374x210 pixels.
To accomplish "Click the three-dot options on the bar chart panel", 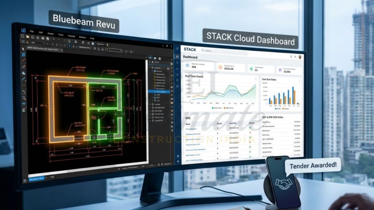I will pyautogui.click(x=299, y=80).
